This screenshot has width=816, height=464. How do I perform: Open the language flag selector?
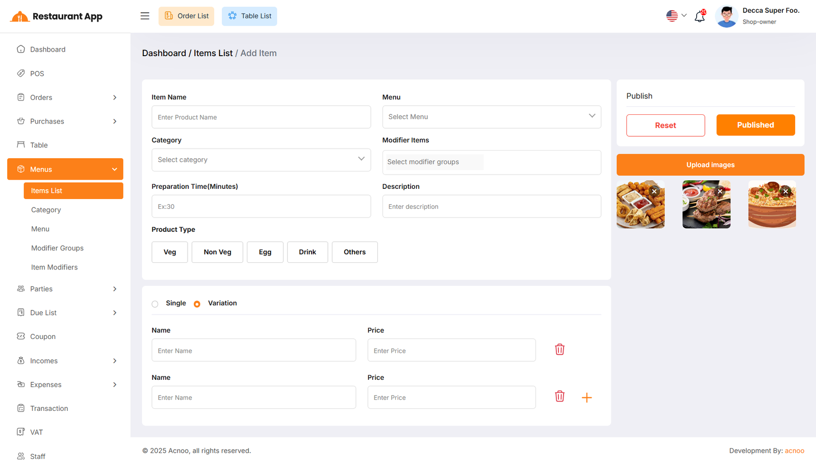click(676, 16)
